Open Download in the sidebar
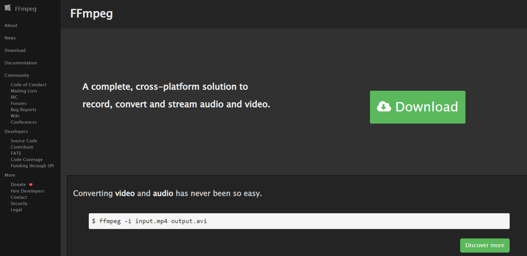 click(15, 50)
